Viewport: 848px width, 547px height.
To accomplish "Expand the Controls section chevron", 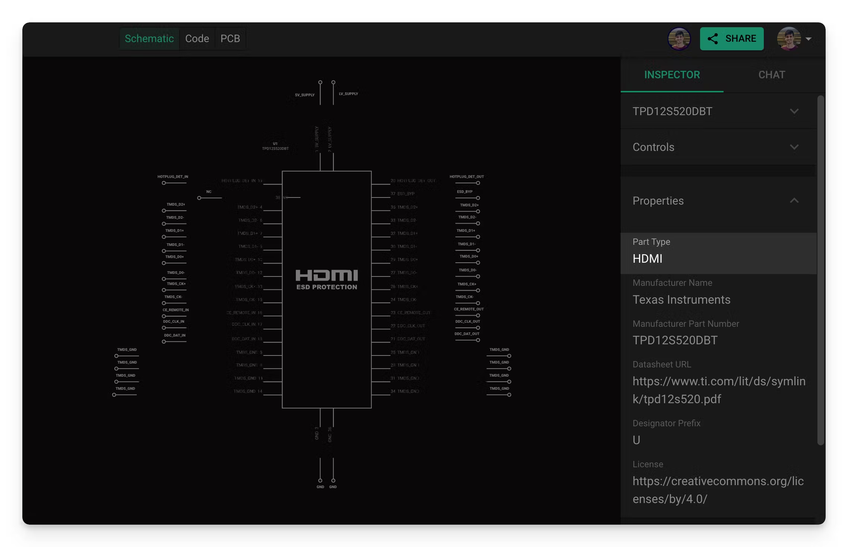I will pos(794,147).
